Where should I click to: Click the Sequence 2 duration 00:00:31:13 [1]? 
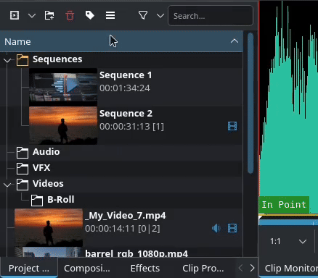tap(131, 127)
